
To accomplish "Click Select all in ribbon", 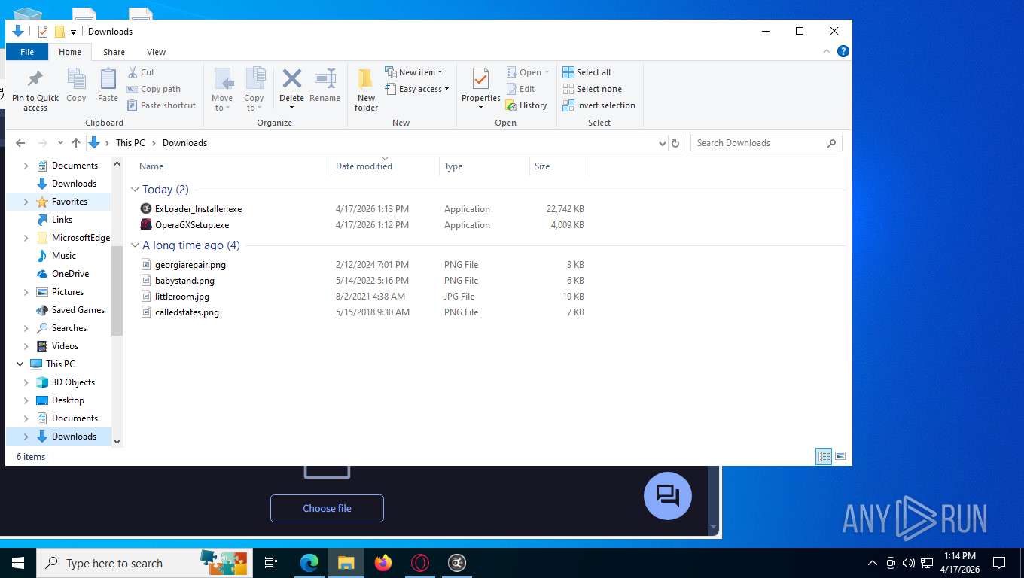I will (x=587, y=72).
